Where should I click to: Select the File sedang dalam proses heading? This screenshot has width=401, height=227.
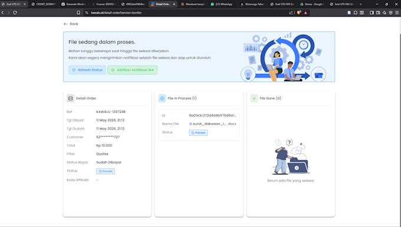(102, 42)
